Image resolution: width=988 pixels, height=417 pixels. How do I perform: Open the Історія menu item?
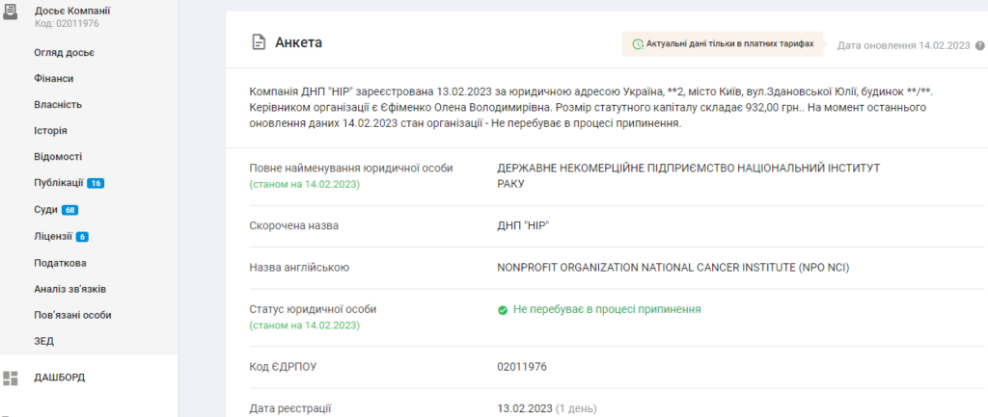point(50,130)
